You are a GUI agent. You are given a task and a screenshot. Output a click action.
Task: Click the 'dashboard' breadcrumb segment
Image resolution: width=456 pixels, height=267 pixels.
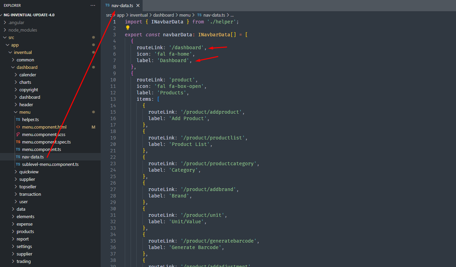coord(164,15)
